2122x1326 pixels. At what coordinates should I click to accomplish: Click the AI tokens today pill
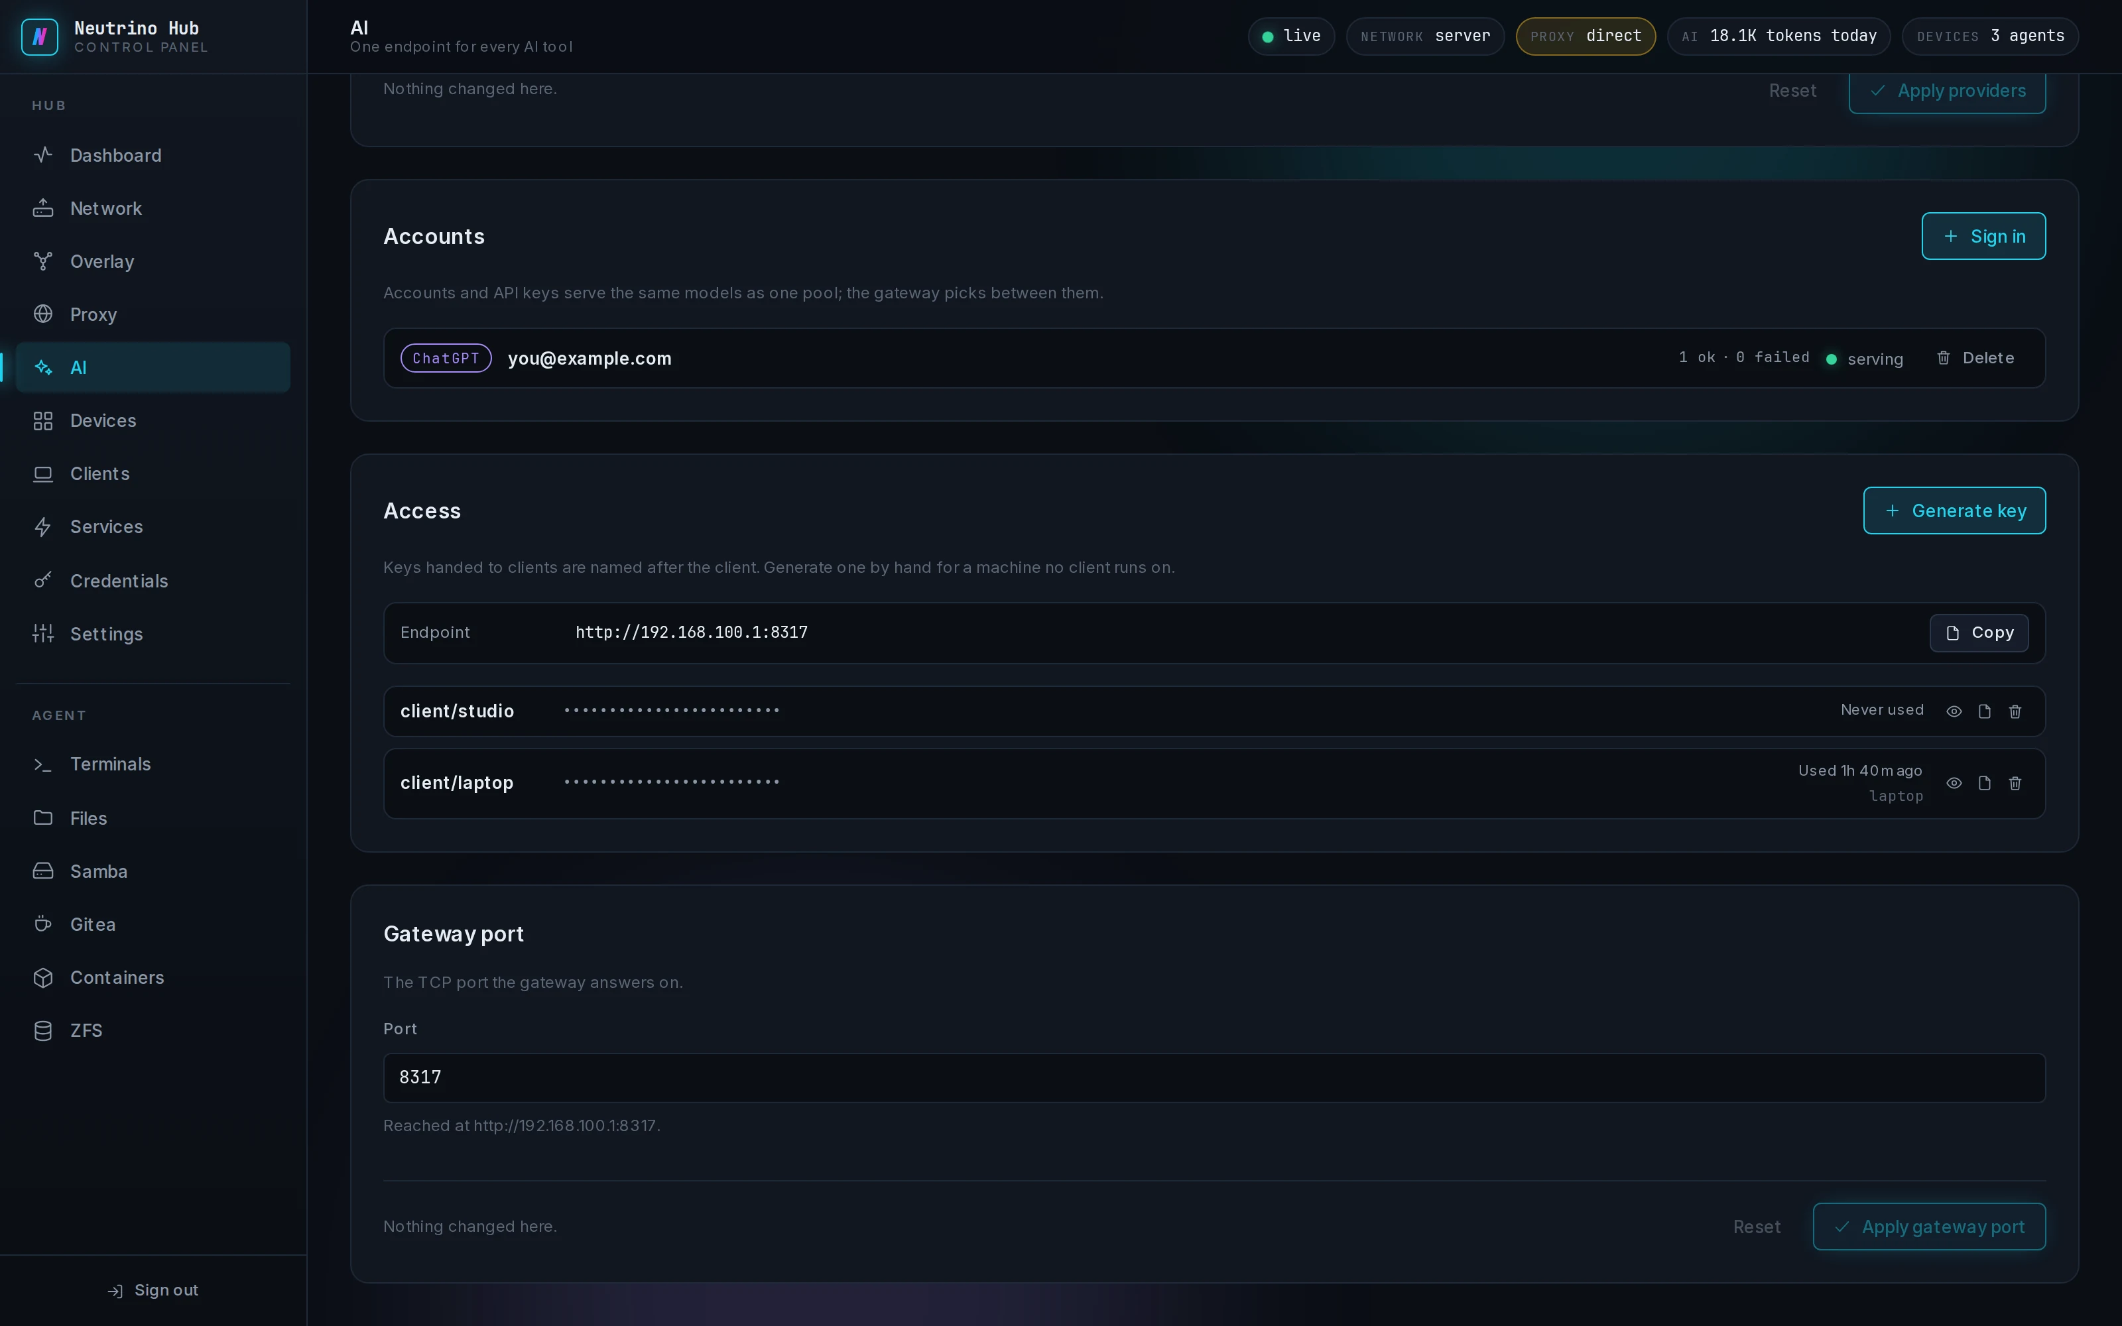[1779, 36]
